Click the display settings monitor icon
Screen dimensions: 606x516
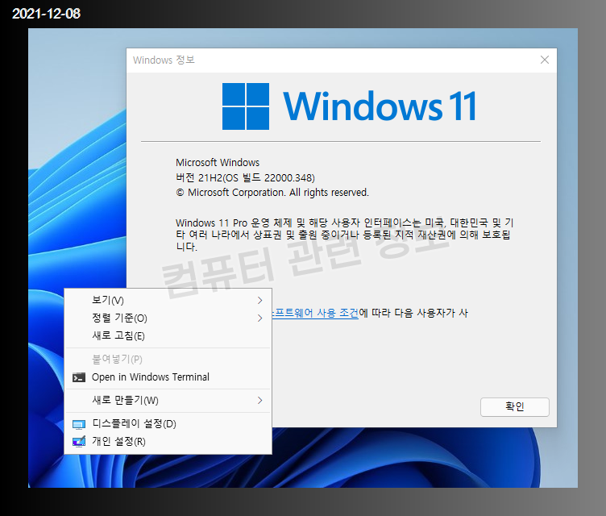(x=79, y=424)
